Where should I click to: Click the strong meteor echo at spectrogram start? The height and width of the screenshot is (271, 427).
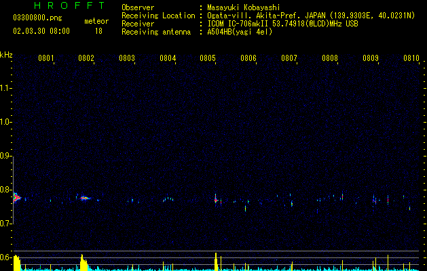click(x=16, y=198)
